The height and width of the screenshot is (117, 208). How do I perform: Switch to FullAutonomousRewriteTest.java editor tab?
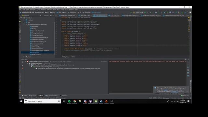pyautogui.click(x=174, y=16)
